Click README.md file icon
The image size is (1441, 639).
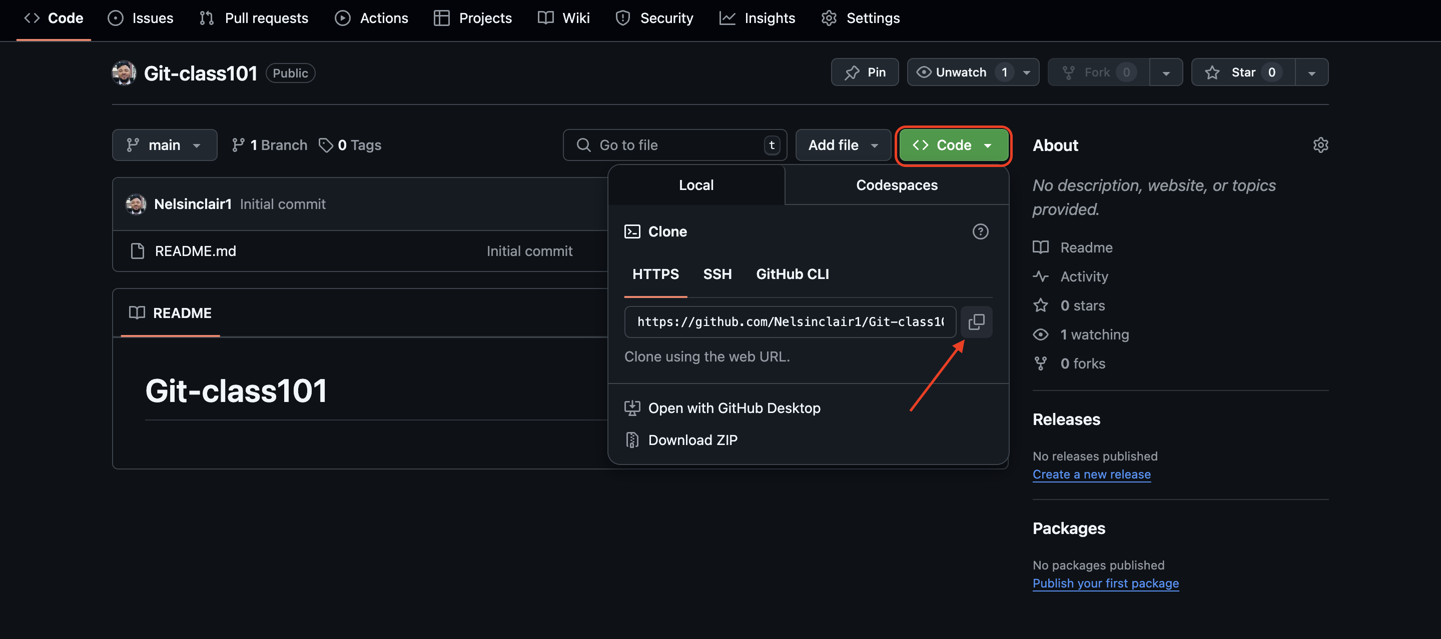click(x=137, y=251)
